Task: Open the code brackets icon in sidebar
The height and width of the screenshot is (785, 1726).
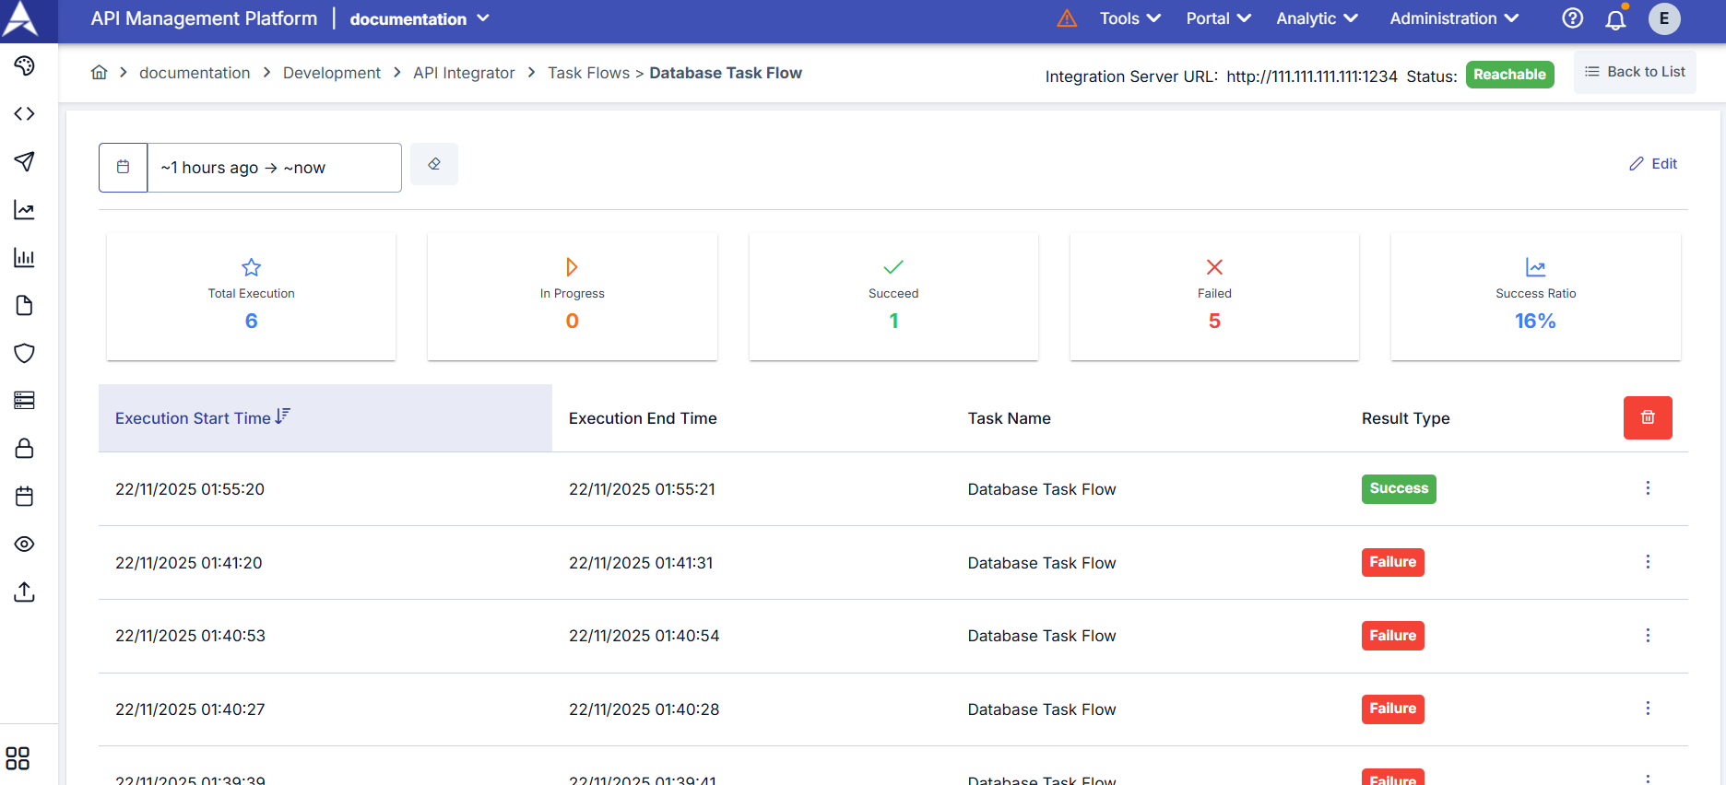Action: tap(25, 113)
